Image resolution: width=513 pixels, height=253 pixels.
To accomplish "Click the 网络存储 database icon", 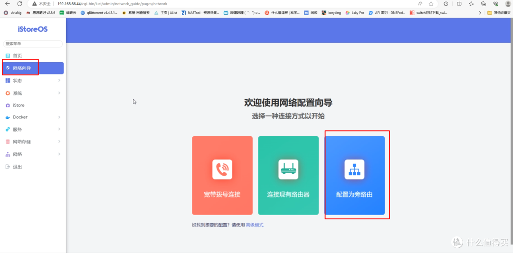I will pyautogui.click(x=8, y=141).
